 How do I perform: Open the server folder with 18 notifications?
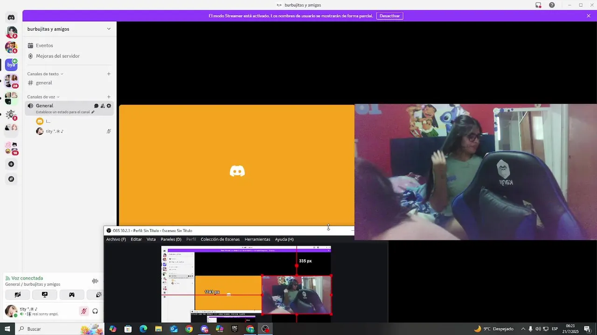11,148
